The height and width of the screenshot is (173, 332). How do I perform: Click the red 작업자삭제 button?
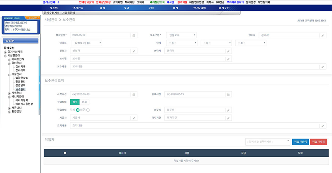319,141
